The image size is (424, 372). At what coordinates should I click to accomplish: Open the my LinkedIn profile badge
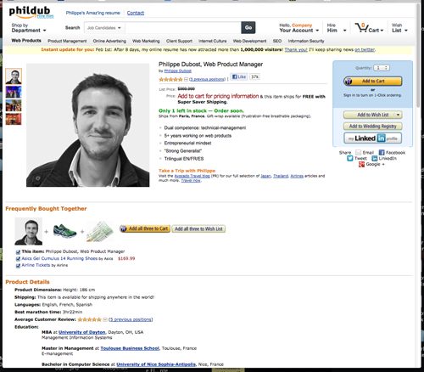[x=373, y=138]
